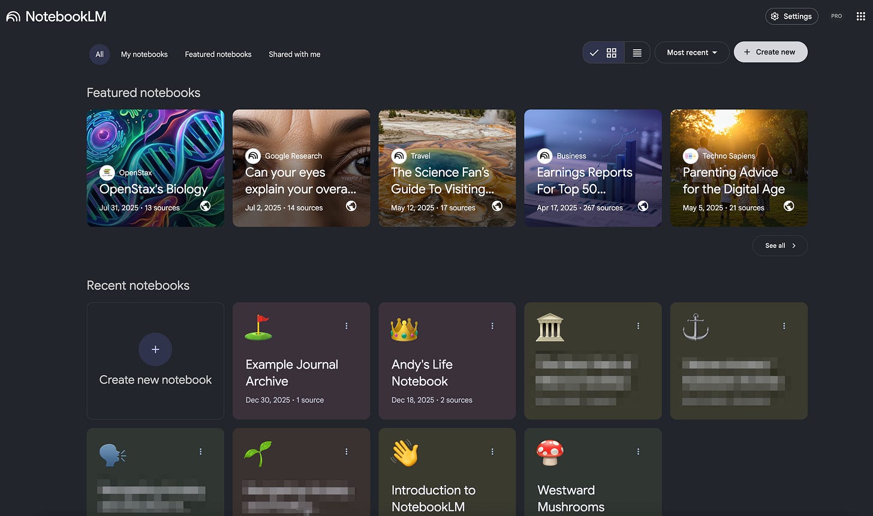Open Earnings Reports For Top 50 notebook

[x=593, y=168]
